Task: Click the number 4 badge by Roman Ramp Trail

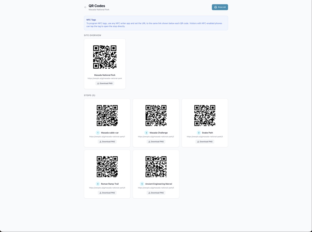Action: pos(98,184)
